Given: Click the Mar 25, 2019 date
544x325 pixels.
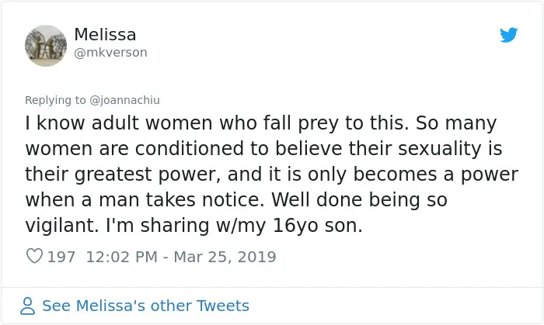Looking at the screenshot, I should point(225,257).
